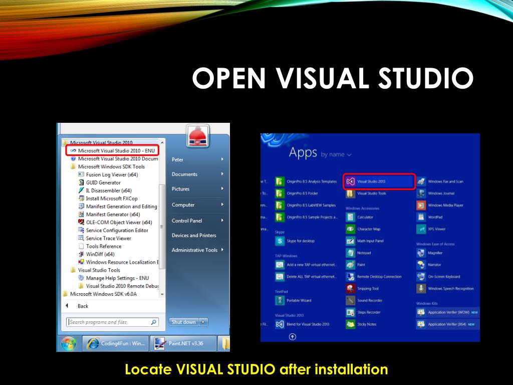Click Administrative Tools in Start menu
Screen dimensions: 513x385
click(x=195, y=250)
